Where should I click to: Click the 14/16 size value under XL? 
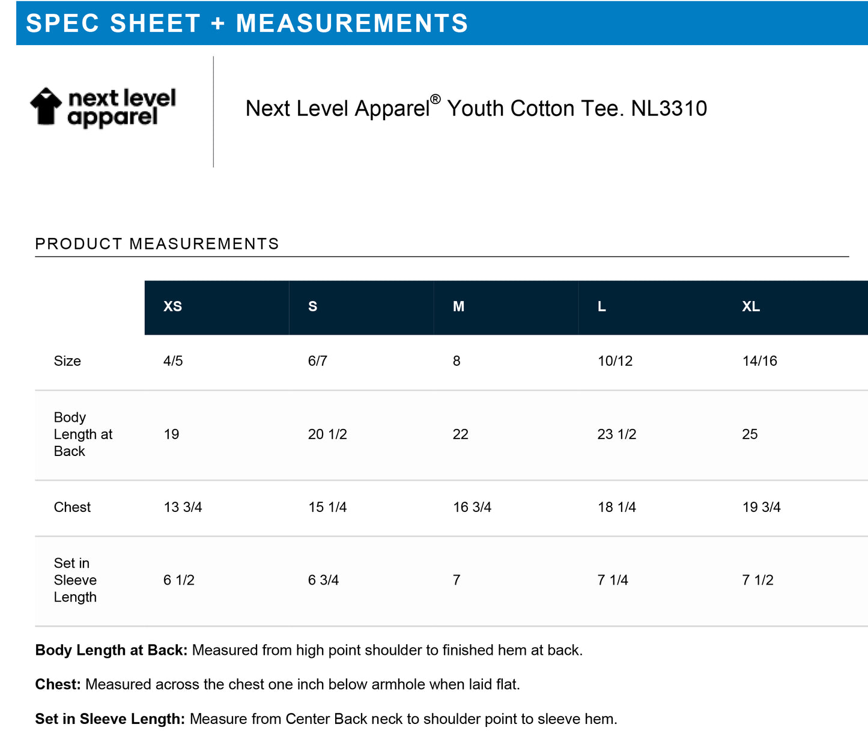click(x=759, y=361)
